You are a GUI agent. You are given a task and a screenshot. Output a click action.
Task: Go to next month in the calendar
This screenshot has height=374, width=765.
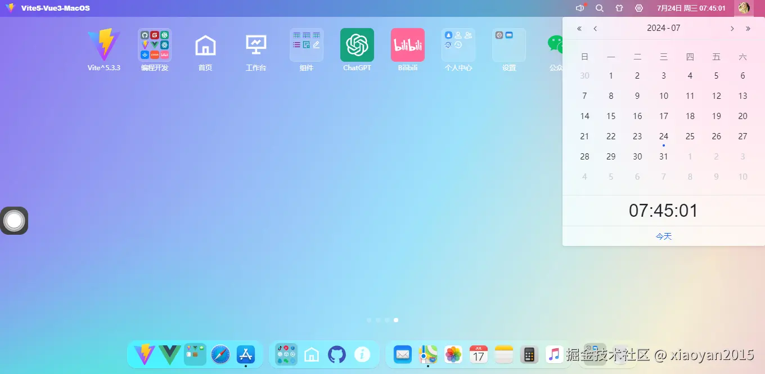(732, 28)
